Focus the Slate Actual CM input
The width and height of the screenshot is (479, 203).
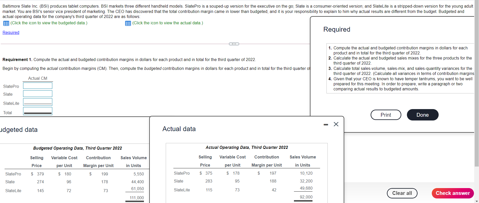click(38, 94)
